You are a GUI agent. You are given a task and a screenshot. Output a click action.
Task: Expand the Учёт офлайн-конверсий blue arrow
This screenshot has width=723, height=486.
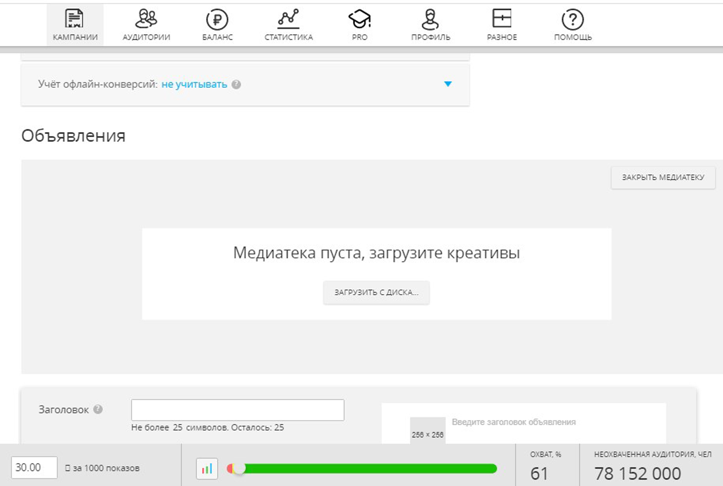(x=448, y=84)
